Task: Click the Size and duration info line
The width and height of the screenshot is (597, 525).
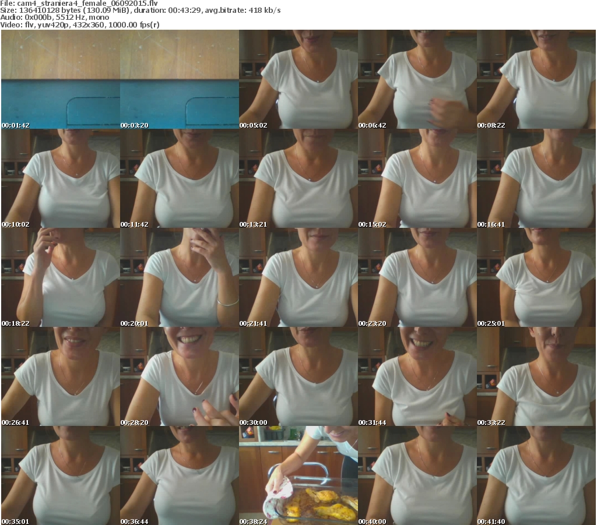Action: 141,10
